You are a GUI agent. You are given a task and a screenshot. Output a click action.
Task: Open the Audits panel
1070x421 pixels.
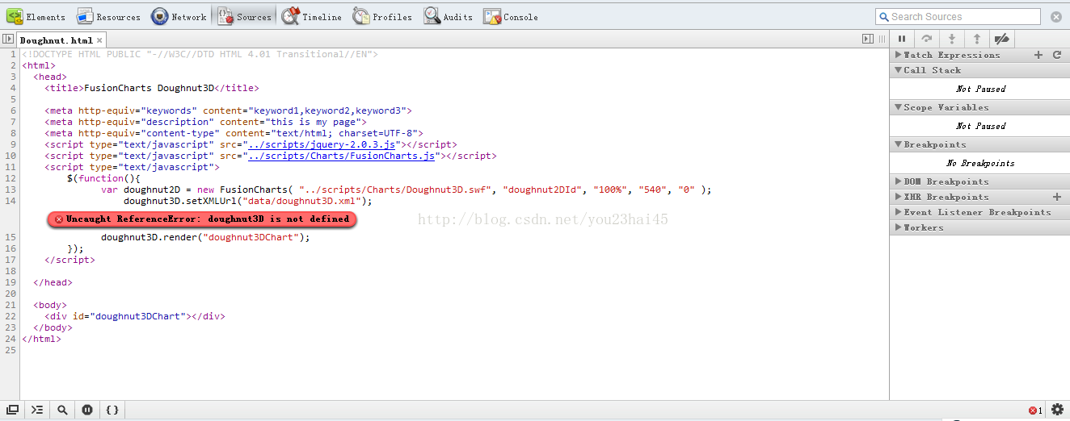click(449, 16)
